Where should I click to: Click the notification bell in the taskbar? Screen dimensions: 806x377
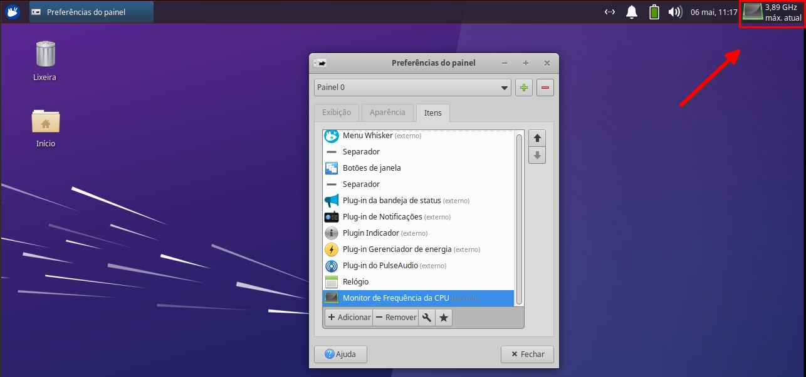pyautogui.click(x=631, y=11)
